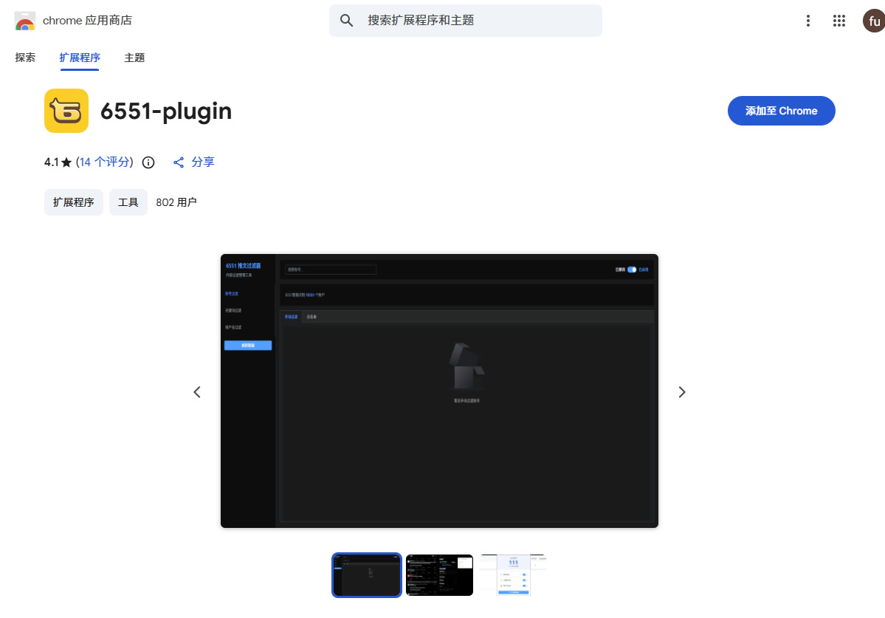885x618 pixels.
Task: Switch to the 探索 tab
Action: click(x=25, y=58)
